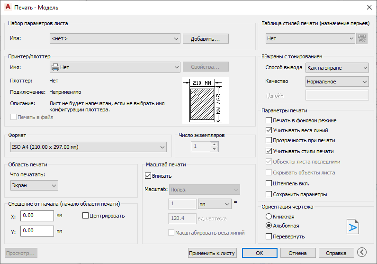Viewport: 377px width, 264px height.
Task: Click the scale value field showing 1
Action: point(182,204)
